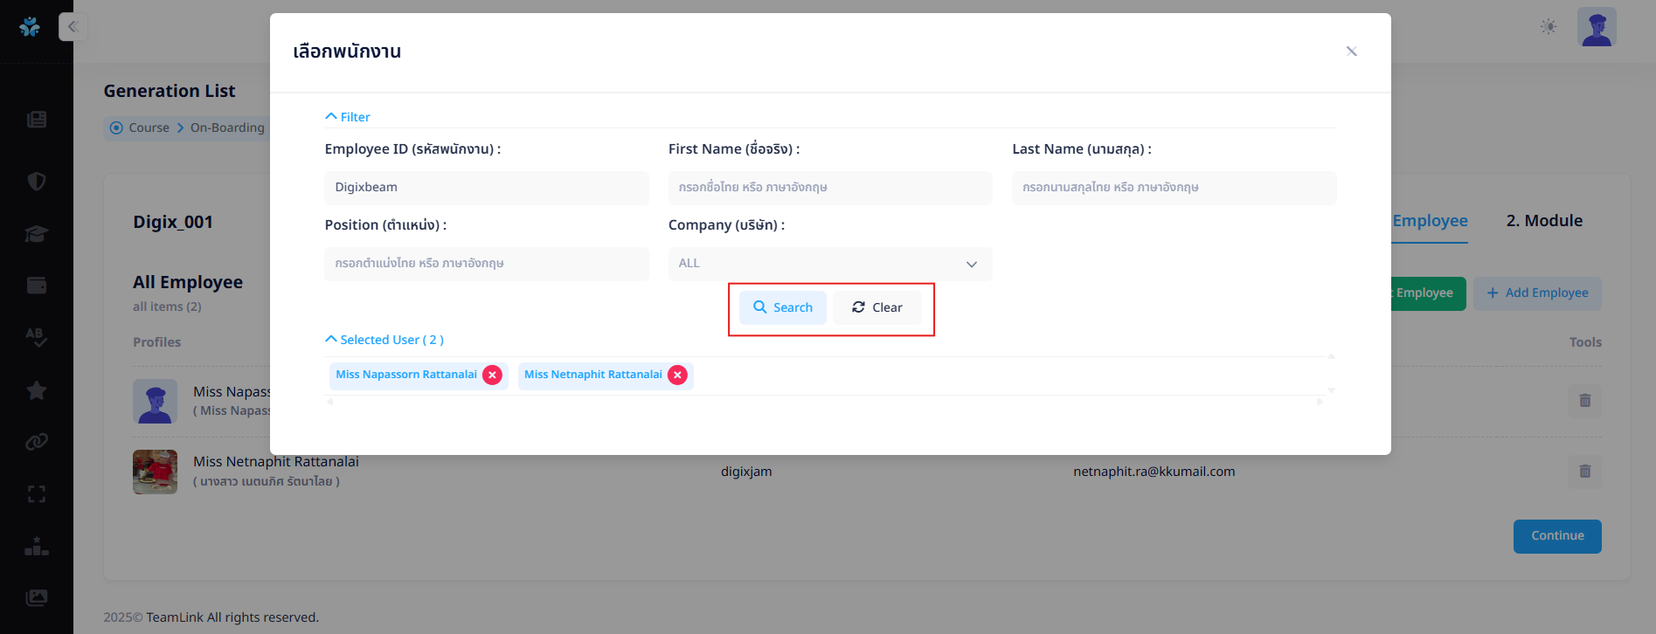Remove Miss Netnaphit Rattanalai chip
The height and width of the screenshot is (634, 1656).
[677, 376]
